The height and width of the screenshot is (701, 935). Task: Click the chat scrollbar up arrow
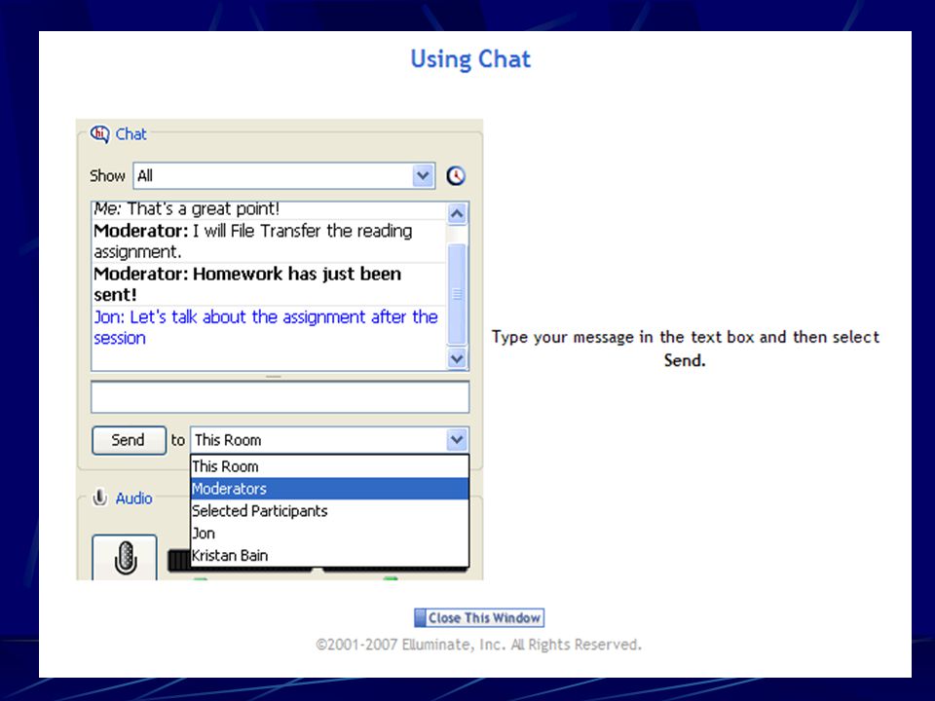tap(458, 213)
